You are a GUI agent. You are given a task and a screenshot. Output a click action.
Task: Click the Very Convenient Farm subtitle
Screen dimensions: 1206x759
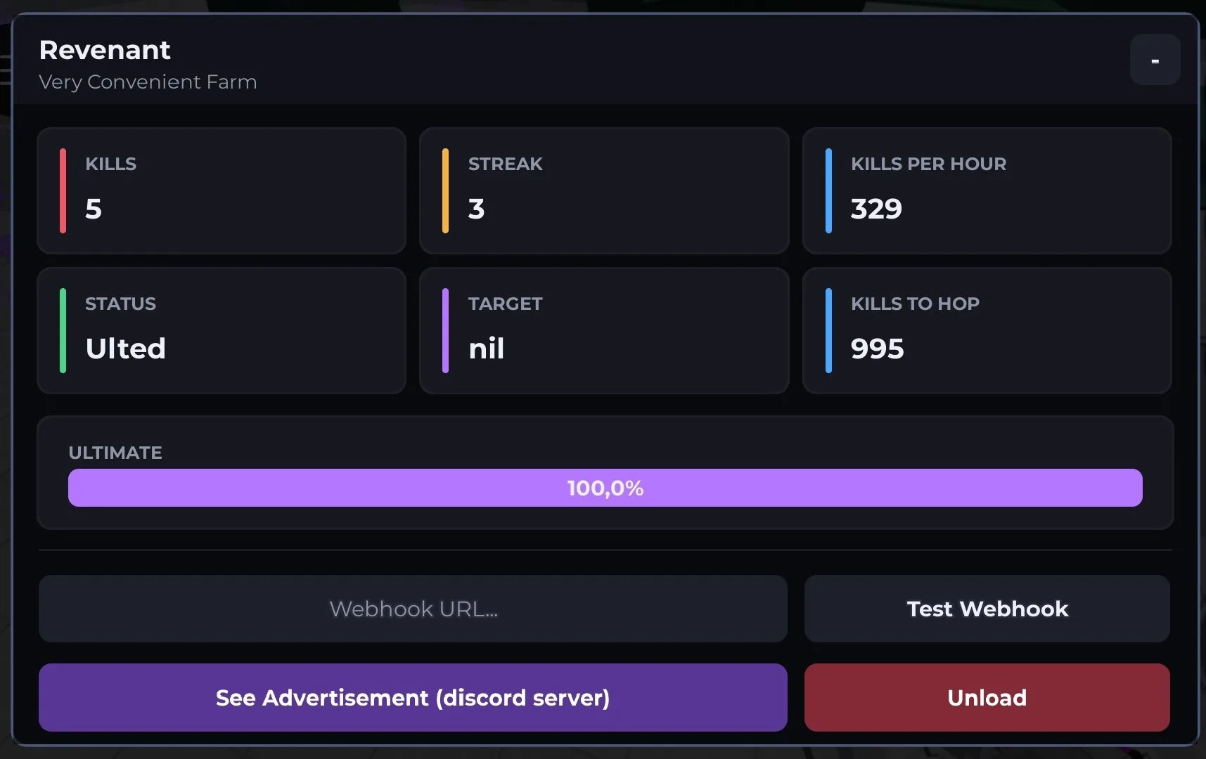(148, 82)
